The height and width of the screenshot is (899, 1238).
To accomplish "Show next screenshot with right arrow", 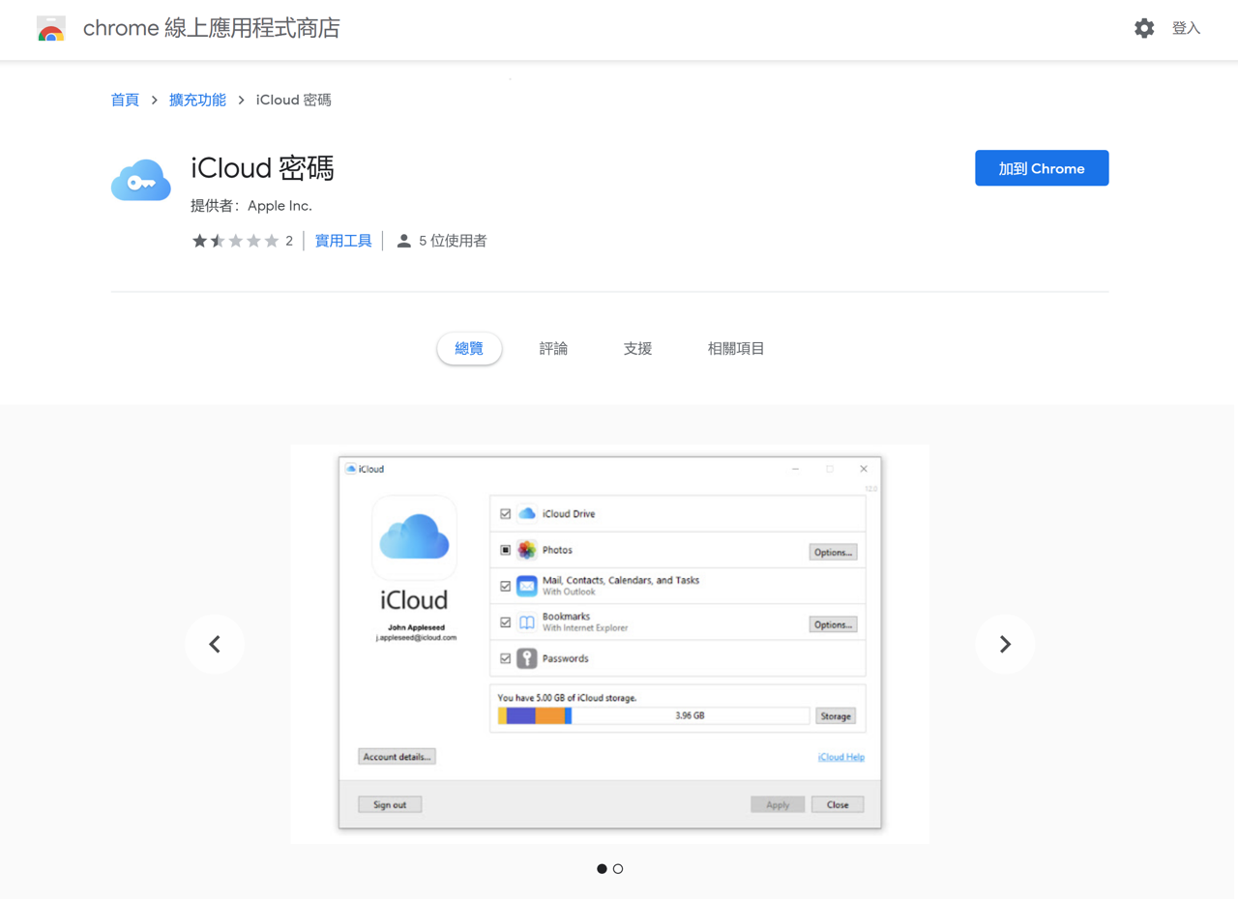I will coord(1005,644).
